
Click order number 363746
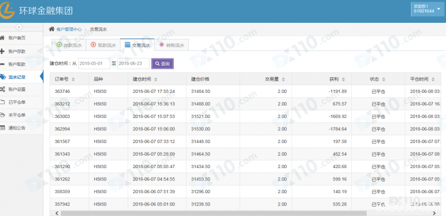(62, 91)
